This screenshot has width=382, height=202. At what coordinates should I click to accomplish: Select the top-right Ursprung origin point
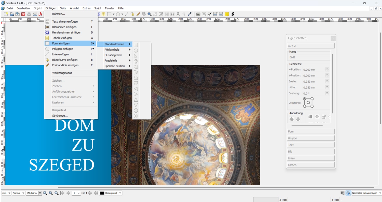pos(312,99)
